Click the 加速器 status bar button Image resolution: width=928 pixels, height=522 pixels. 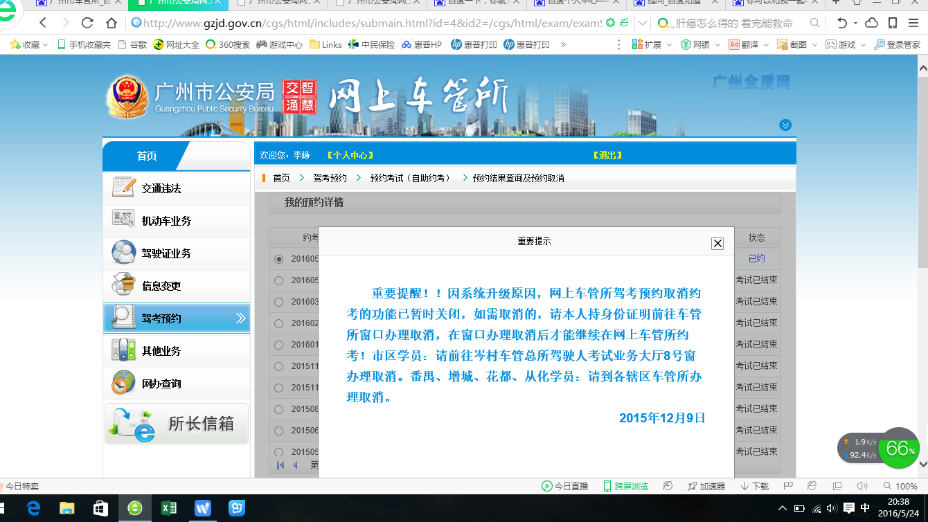point(706,486)
